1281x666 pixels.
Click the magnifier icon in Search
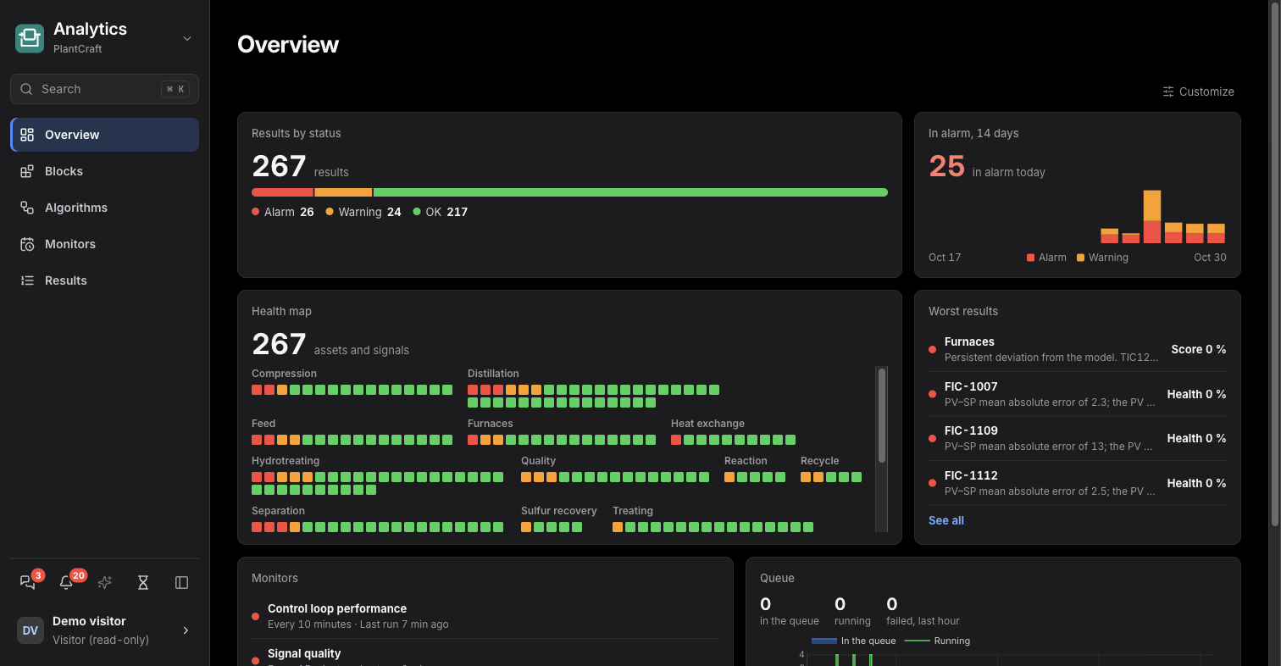(x=26, y=89)
